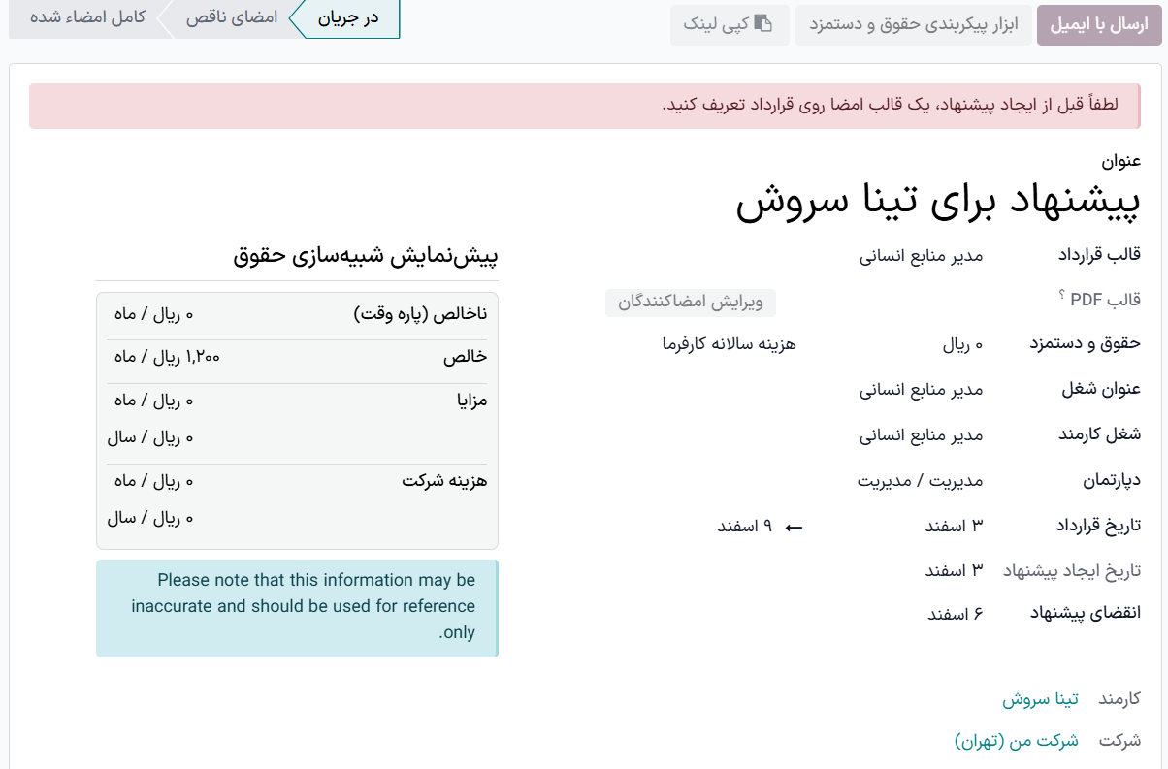Click heading 'پیش‌نمایش شبیه‌سازی حقوق'
1168x769 pixels.
click(x=366, y=256)
